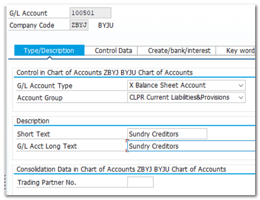
Task: Open the Control Data tab
Action: [113, 51]
